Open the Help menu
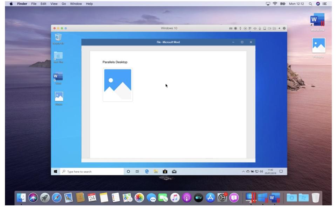Viewport: 336px width, 207px height. (89, 3)
